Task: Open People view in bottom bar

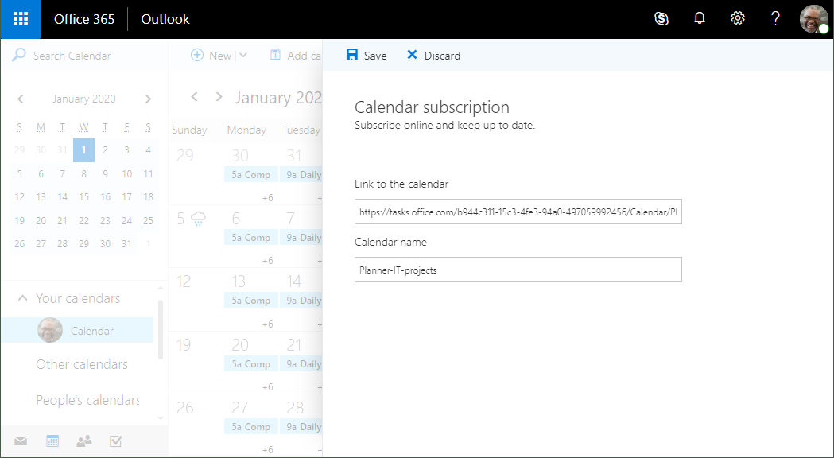Action: [x=83, y=441]
